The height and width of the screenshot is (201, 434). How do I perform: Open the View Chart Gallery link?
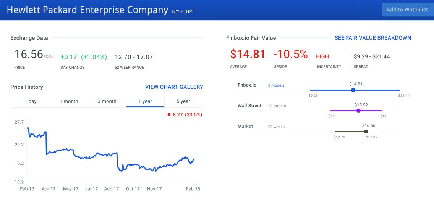[x=174, y=87]
